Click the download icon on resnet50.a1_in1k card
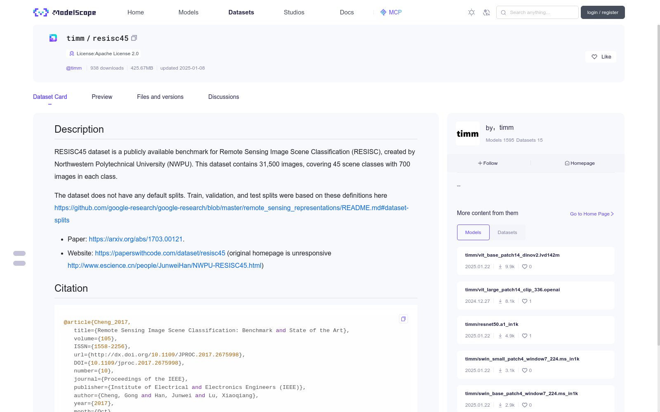The image size is (660, 412). tap(500, 336)
